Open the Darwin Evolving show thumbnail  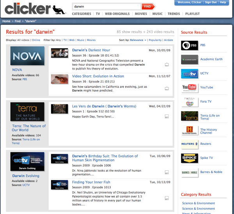[x=27, y=162]
